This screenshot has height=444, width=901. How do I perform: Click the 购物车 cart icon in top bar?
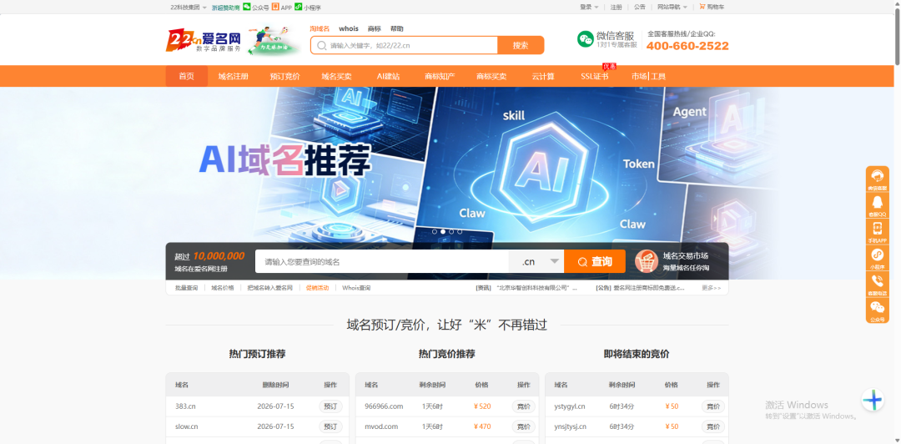(702, 7)
